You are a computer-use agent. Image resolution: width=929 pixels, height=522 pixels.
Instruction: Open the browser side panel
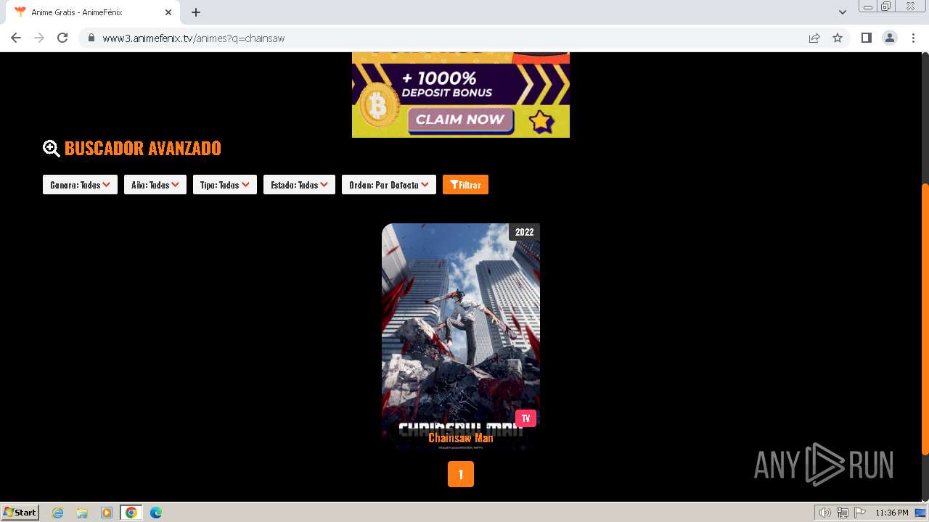867,38
